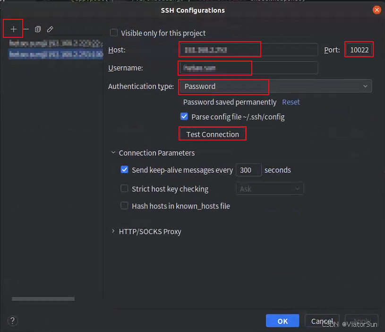Confirm with the OK button
The height and width of the screenshot is (332, 385).
pyautogui.click(x=282, y=321)
